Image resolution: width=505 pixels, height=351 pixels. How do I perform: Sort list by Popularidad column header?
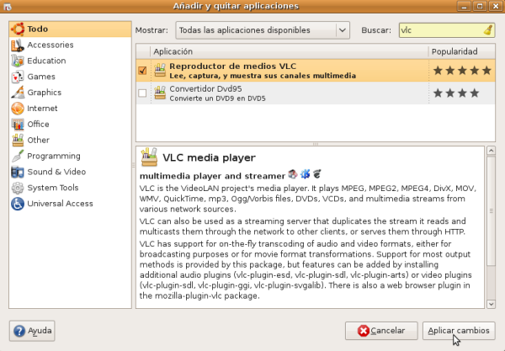(x=461, y=51)
